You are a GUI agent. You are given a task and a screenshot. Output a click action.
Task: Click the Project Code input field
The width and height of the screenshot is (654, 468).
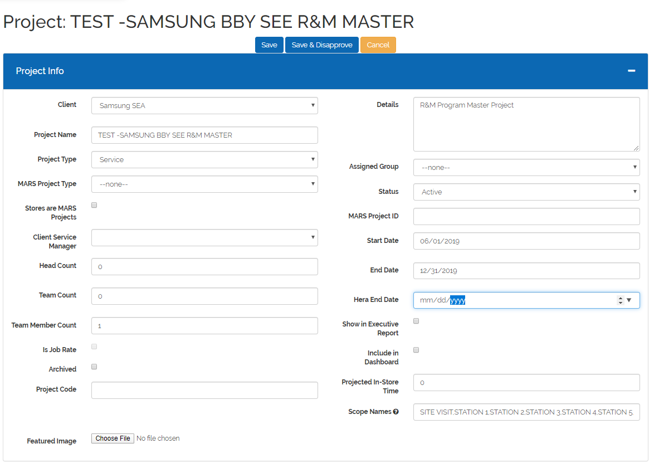click(204, 390)
